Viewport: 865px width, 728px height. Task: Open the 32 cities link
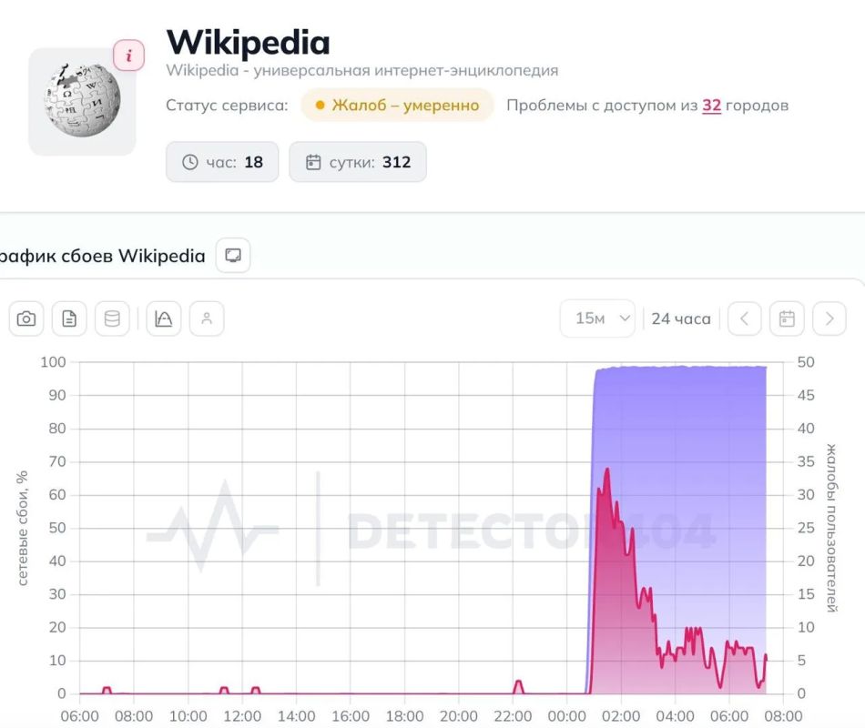click(711, 106)
